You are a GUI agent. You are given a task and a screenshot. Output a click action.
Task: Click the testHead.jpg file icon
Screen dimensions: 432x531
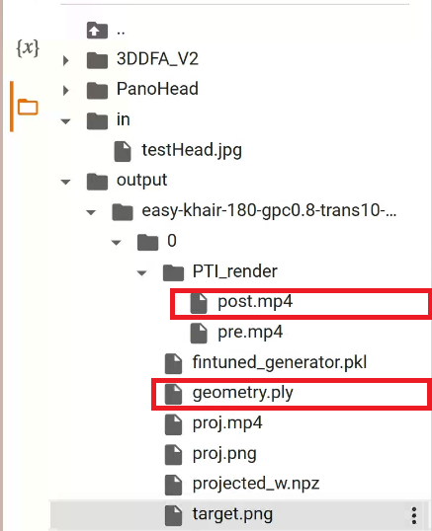(x=123, y=151)
